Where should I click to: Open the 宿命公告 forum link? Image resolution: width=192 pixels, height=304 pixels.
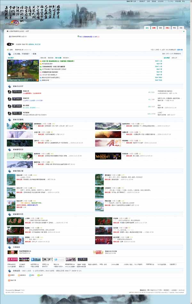26,91
